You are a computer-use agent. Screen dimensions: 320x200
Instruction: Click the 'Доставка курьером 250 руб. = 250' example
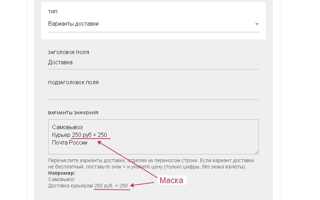pyautogui.click(x=88, y=186)
